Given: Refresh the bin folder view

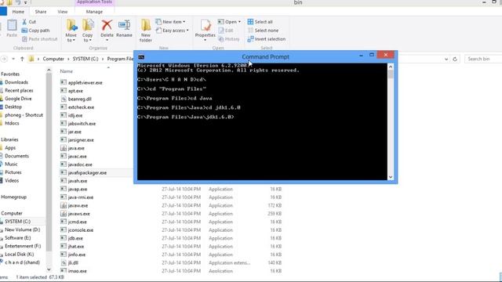Looking at the screenshot, I should click(x=455, y=60).
